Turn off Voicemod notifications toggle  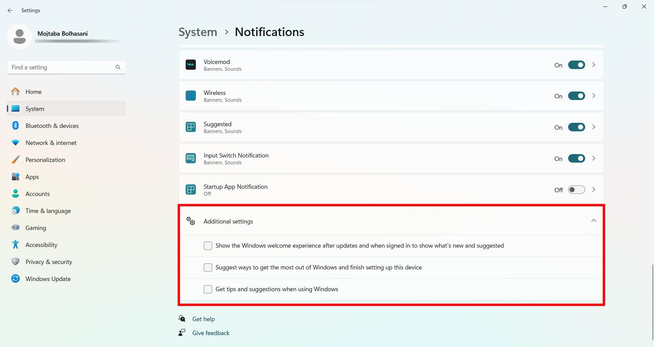[x=576, y=65]
